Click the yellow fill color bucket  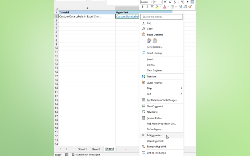coord(157,7)
